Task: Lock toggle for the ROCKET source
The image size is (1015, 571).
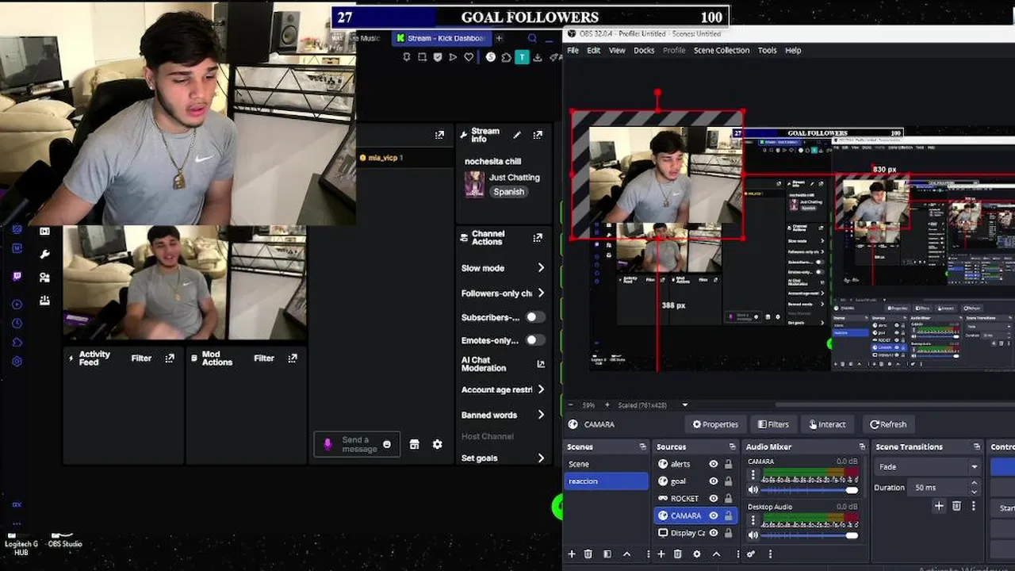Action: (728, 498)
